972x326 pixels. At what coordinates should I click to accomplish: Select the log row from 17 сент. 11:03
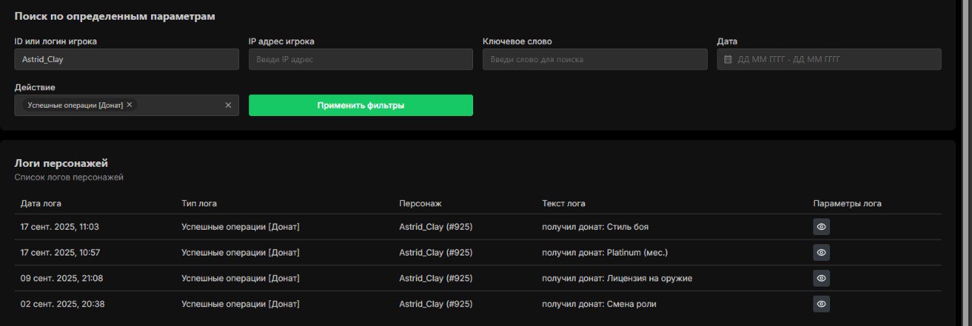[478, 227]
